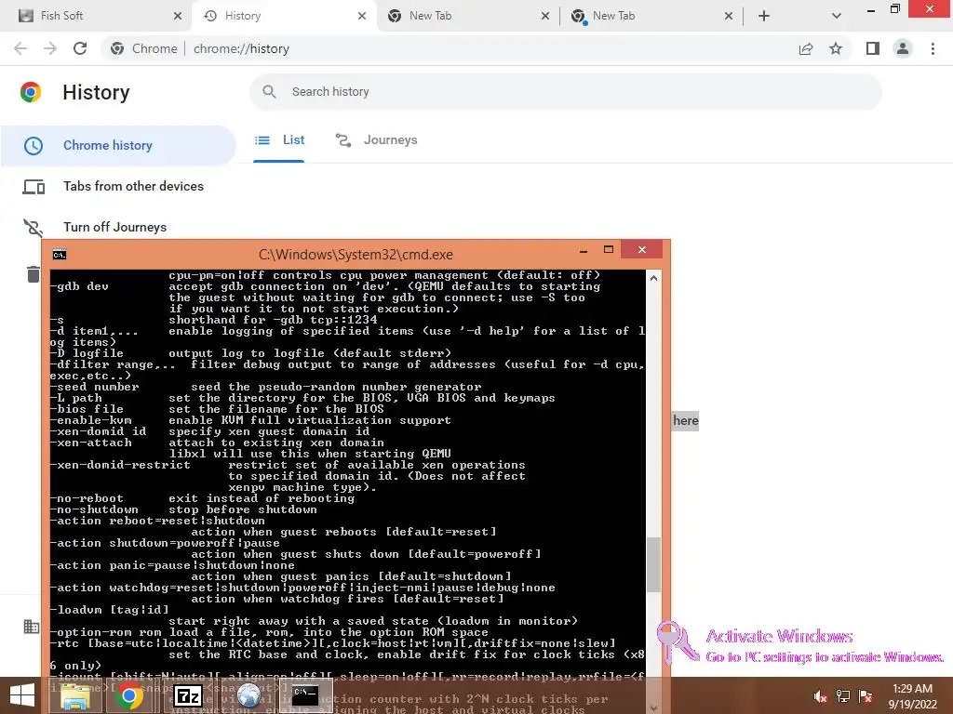Switch to the Fish Soft tab
This screenshot has height=714, width=953.
click(x=97, y=16)
